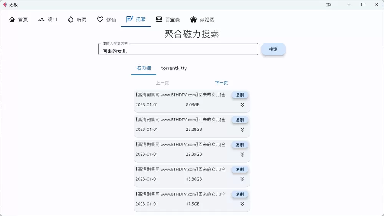This screenshot has width=384, height=216.
Task: Click the 太极 app logo in title bar
Action: point(5,5)
